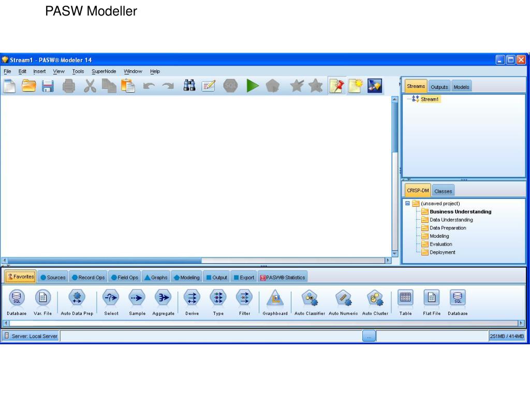Select the Type node icon

pyautogui.click(x=218, y=298)
